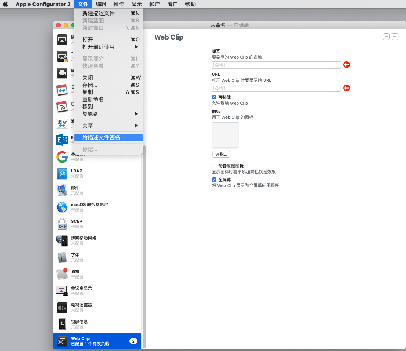Viewport: 406px width, 351px height.
Task: Enable the 预设原图图标 checkbox
Action: [x=214, y=166]
